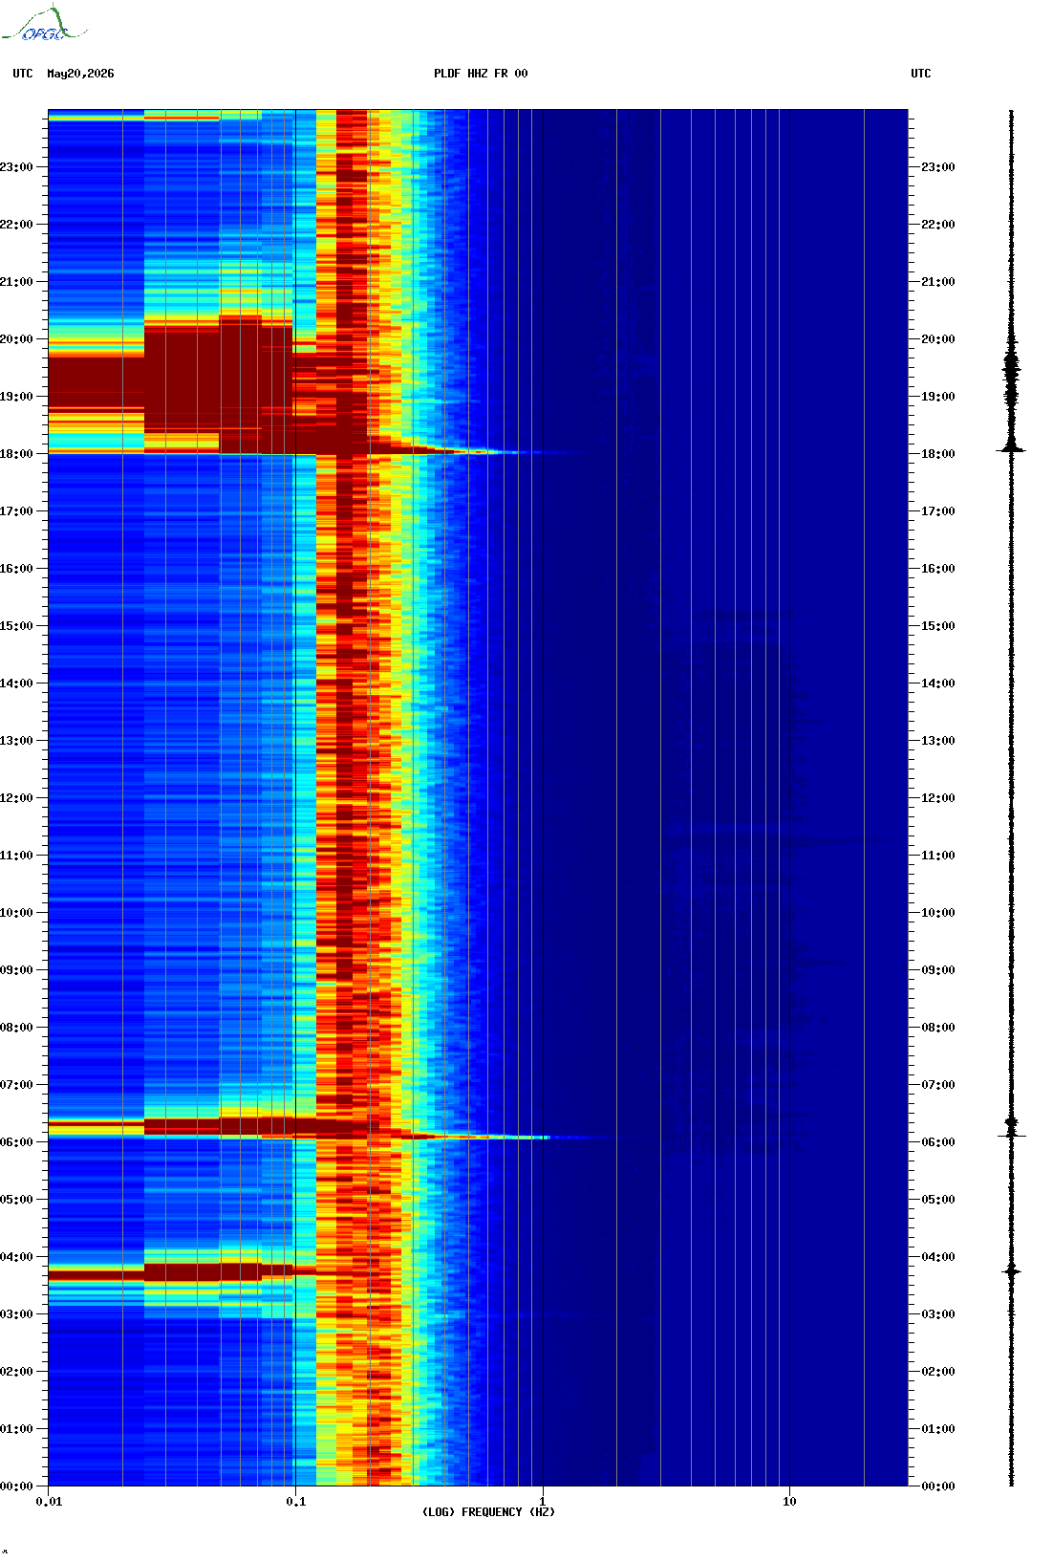Click the (LOG) FREQUENCY (HZ) axis title
Image resolution: width=1053 pixels, height=1562 pixels.
coord(488,1512)
